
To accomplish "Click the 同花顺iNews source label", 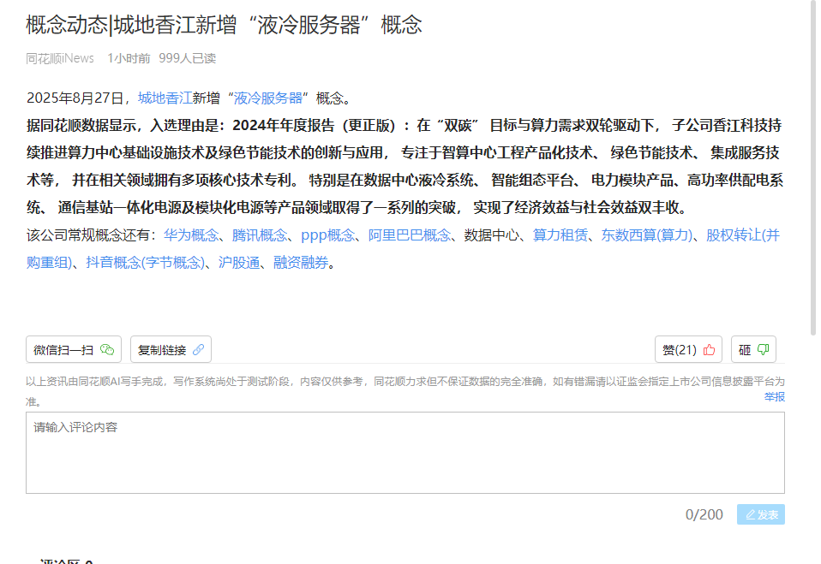I will [60, 58].
